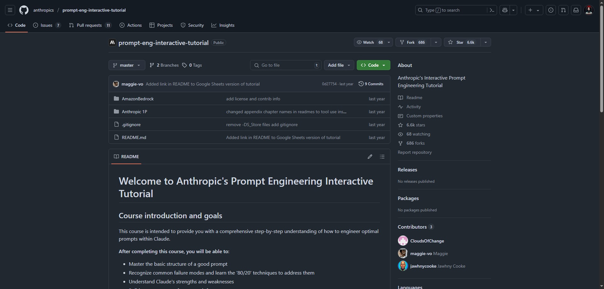This screenshot has width=604, height=289.
Task: Click the Anthropic 1P folder icon
Action: (116, 112)
